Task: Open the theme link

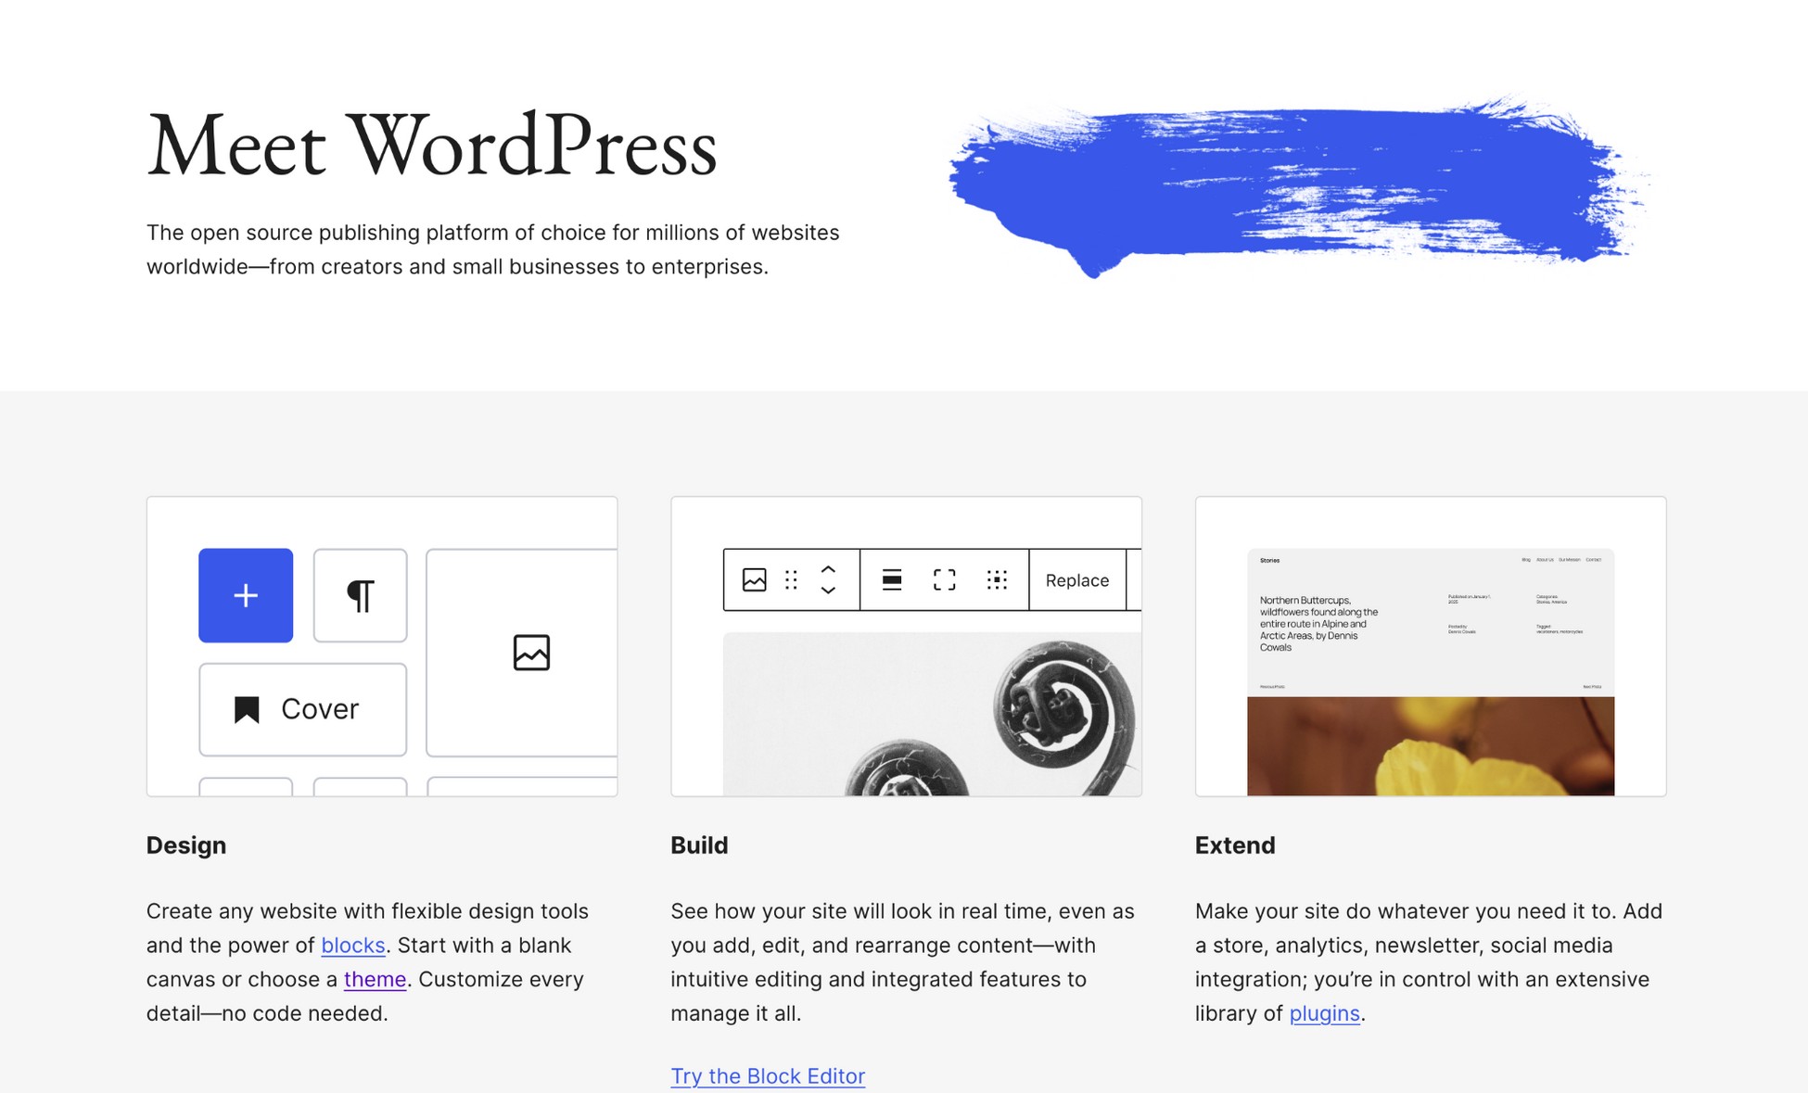Action: [x=375, y=980]
